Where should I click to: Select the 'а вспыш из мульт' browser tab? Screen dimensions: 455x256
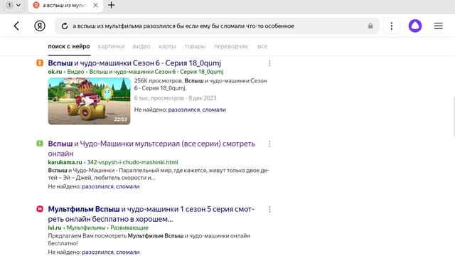65,6
